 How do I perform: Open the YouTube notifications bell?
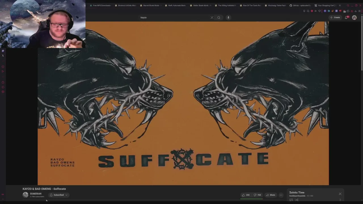(346, 18)
